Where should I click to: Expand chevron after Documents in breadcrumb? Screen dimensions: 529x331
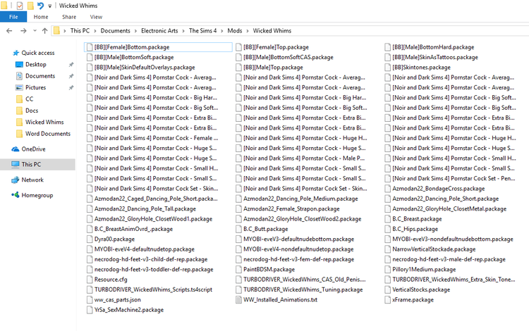pyautogui.click(x=135, y=31)
